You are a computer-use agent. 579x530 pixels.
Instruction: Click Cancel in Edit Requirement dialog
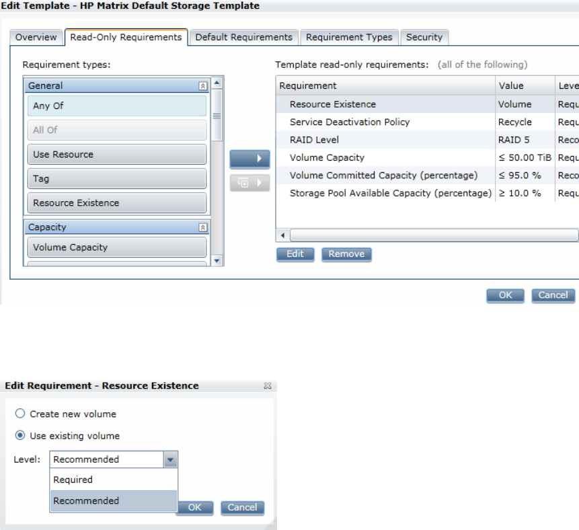point(242,508)
